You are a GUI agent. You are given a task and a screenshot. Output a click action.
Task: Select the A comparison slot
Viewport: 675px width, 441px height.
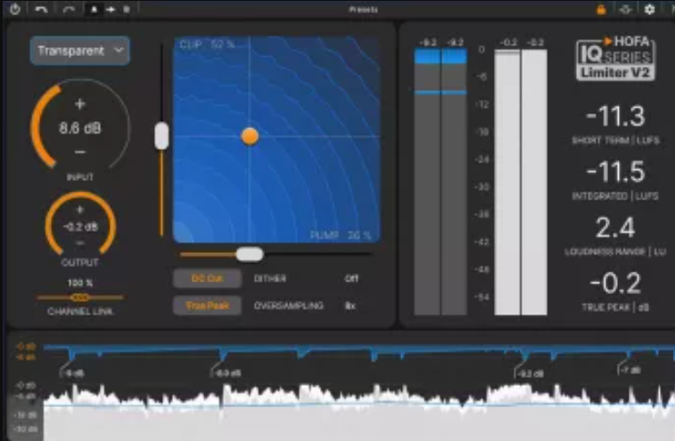pyautogui.click(x=94, y=10)
